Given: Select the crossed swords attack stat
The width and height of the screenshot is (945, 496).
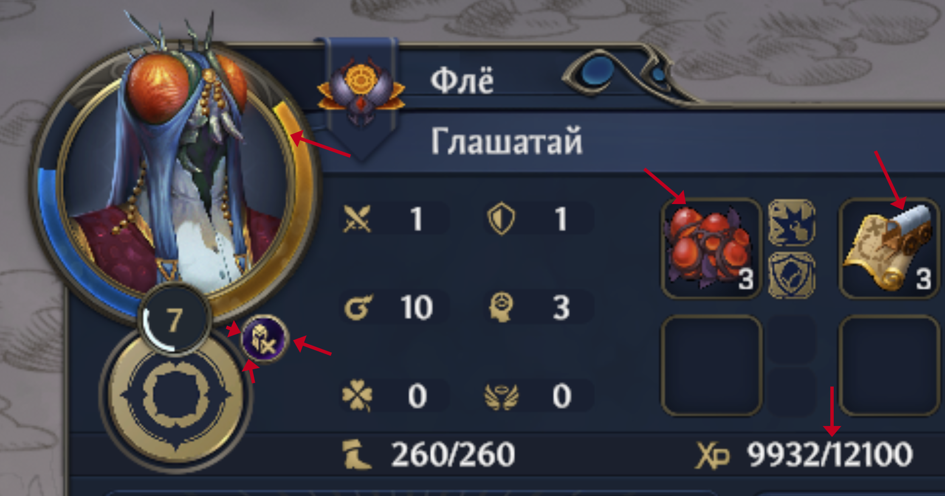Looking at the screenshot, I should pyautogui.click(x=357, y=219).
